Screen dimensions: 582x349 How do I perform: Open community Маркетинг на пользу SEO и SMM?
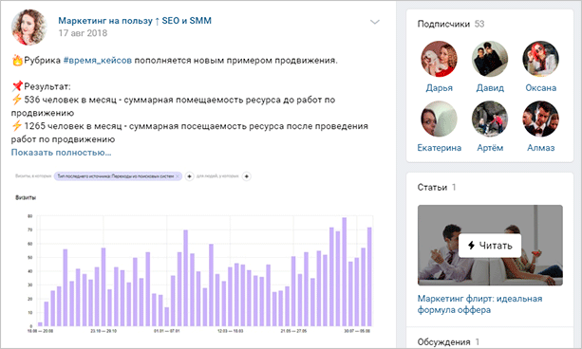(135, 21)
